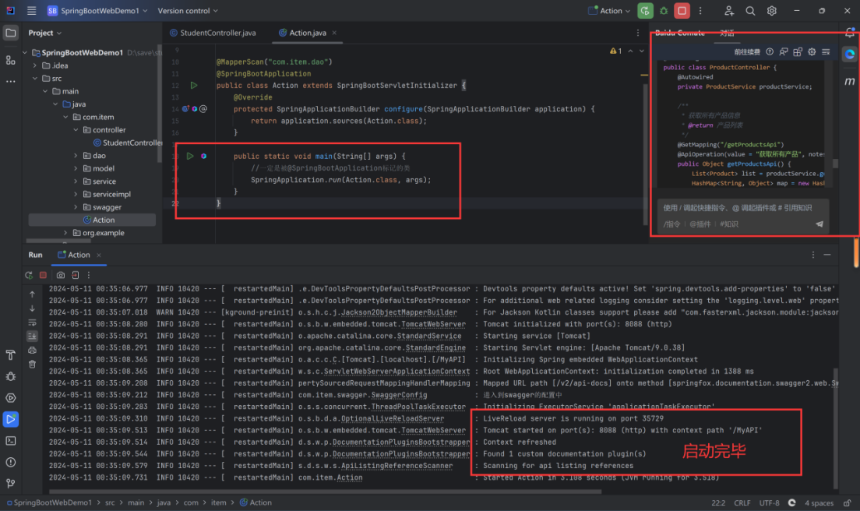
Task: Take thread dump camera icon
Action: 60,275
